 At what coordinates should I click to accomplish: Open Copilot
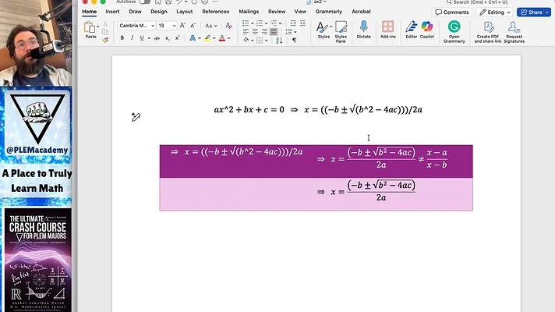pos(427,30)
